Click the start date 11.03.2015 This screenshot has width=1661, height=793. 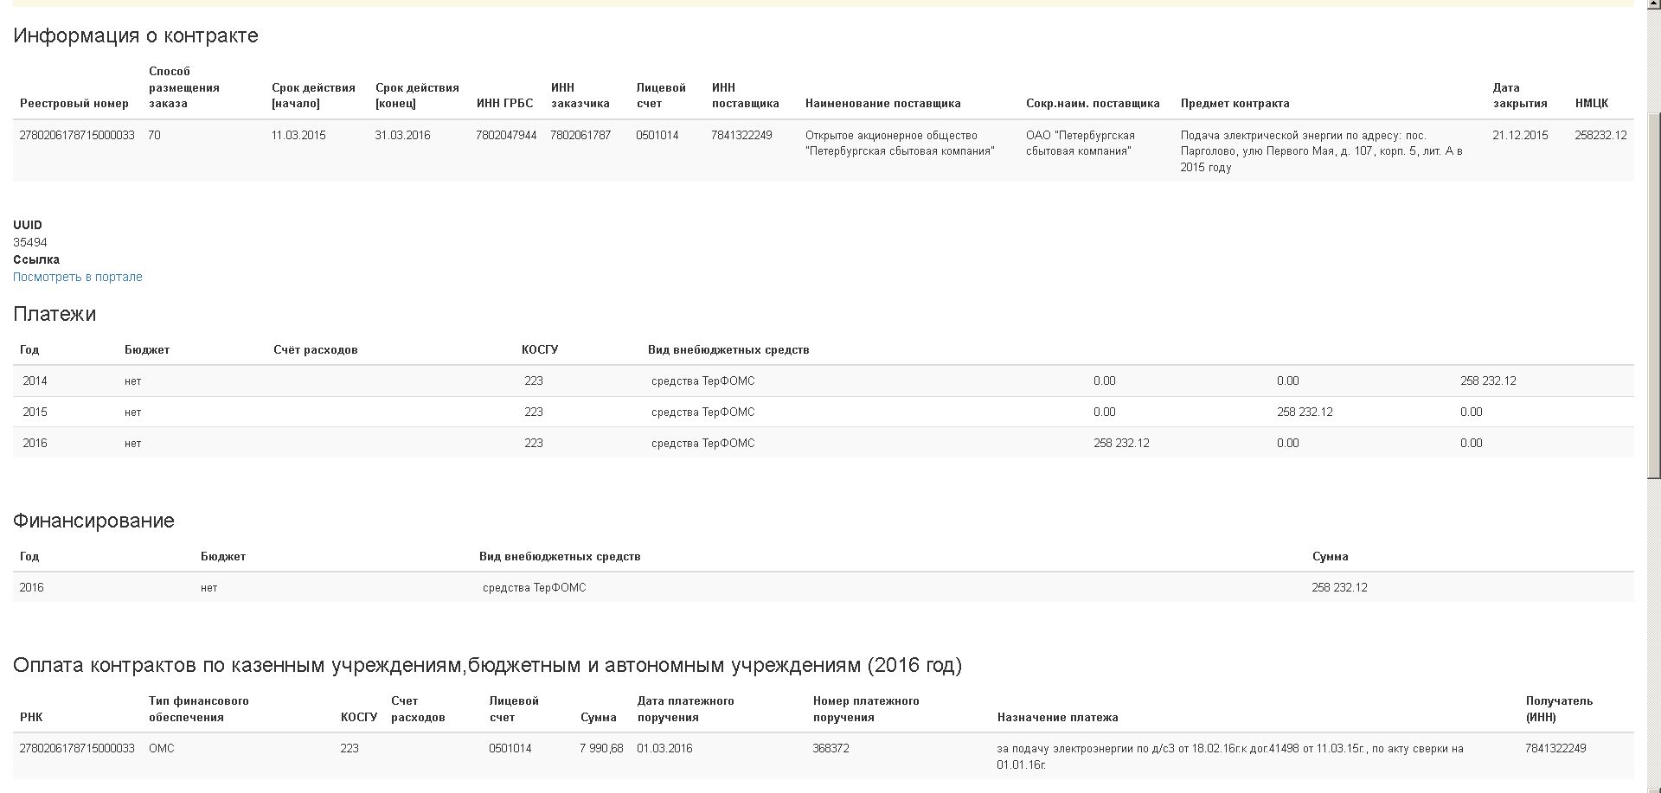298,135
